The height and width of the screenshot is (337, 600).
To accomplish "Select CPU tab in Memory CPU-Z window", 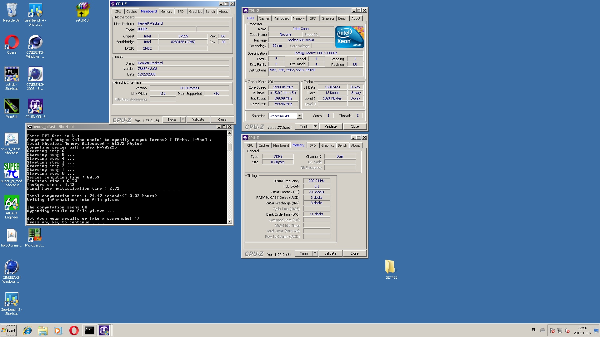I will [250, 145].
